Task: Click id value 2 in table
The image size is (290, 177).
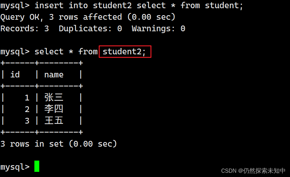Action: [27, 109]
